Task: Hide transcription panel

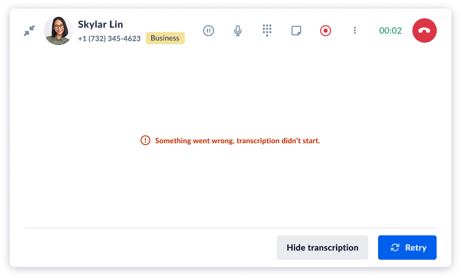Action: point(322,248)
